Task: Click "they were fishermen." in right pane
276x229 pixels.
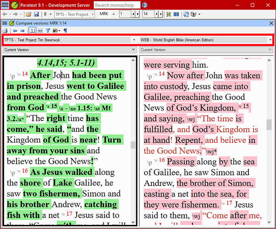Action: coord(182,205)
